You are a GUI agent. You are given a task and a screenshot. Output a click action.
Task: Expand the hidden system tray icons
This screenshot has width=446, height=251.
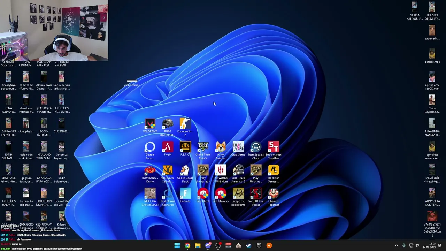(396, 245)
